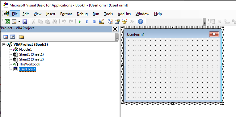
Task: Open the Tools menu
Action: coord(108,14)
